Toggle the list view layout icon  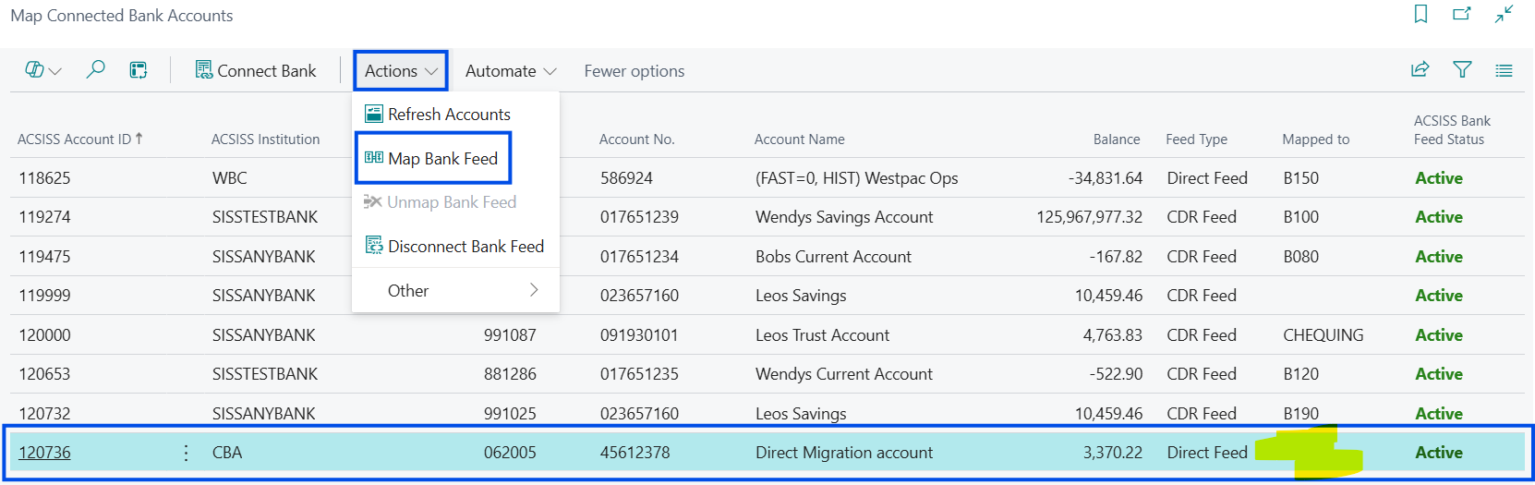click(1504, 70)
